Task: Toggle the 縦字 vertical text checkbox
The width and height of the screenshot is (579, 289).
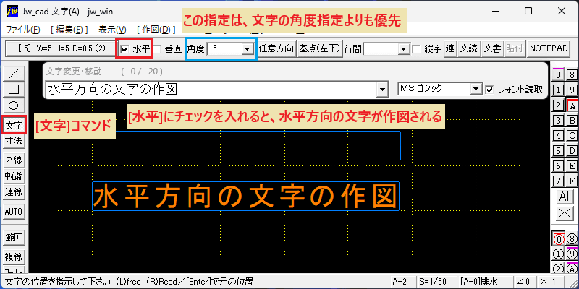Action: (416, 48)
